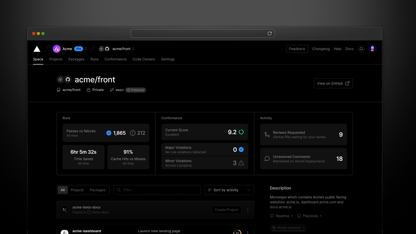Open the Readme link
416x234 pixels.
click(281, 216)
